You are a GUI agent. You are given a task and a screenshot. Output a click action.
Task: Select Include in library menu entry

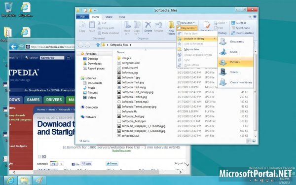coord(197,38)
